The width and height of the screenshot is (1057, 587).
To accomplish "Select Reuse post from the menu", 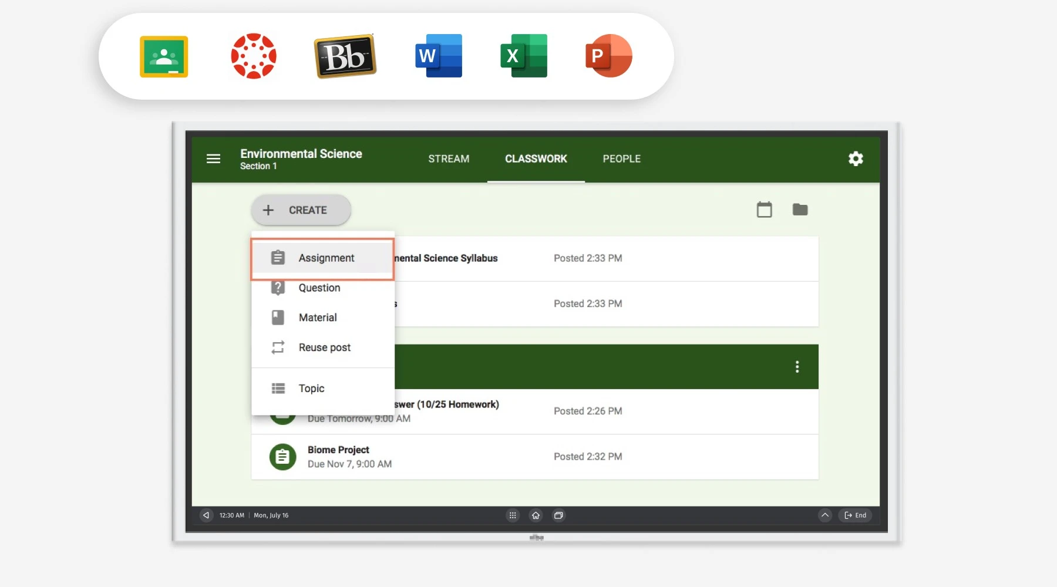I will (324, 348).
